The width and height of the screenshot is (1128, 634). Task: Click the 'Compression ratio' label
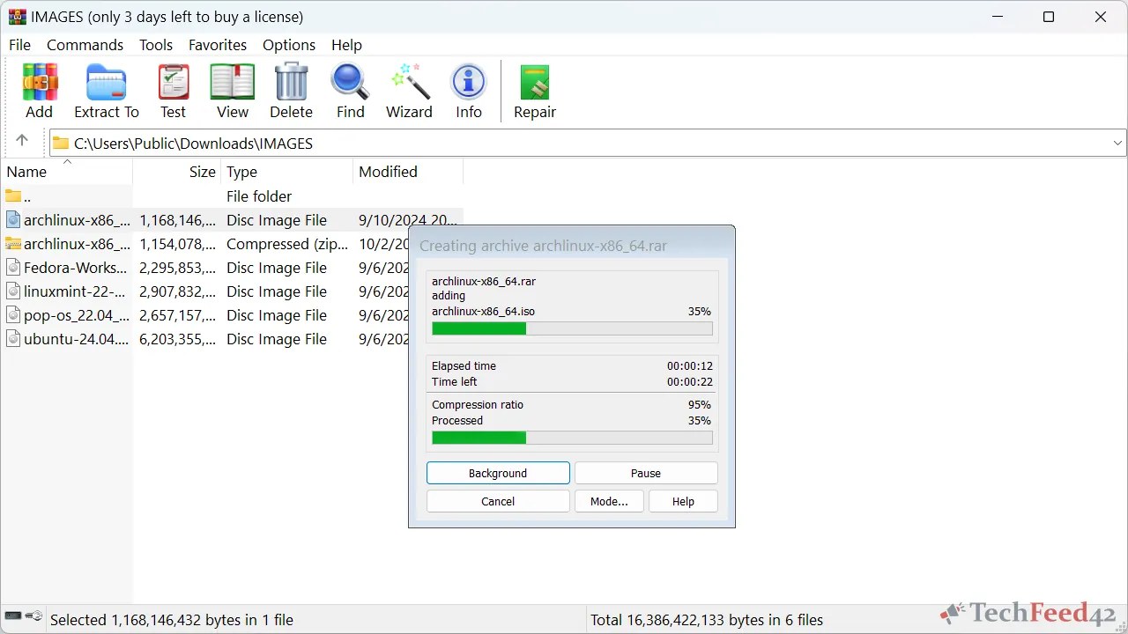coord(478,405)
